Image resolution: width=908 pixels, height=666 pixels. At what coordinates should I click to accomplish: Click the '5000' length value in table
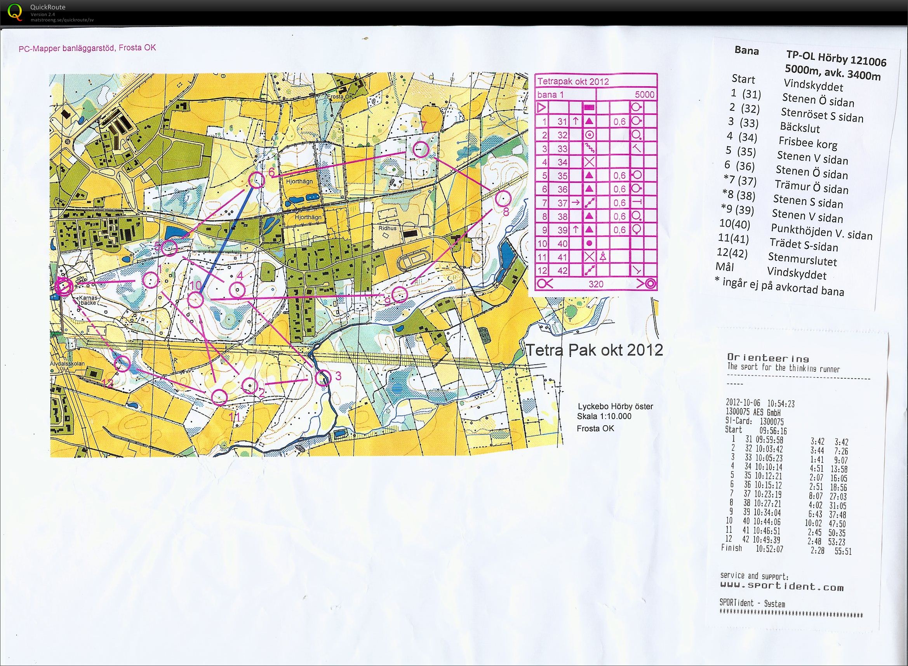[x=645, y=95]
